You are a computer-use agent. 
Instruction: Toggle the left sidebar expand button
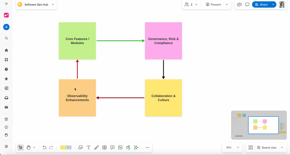tap(6, 4)
